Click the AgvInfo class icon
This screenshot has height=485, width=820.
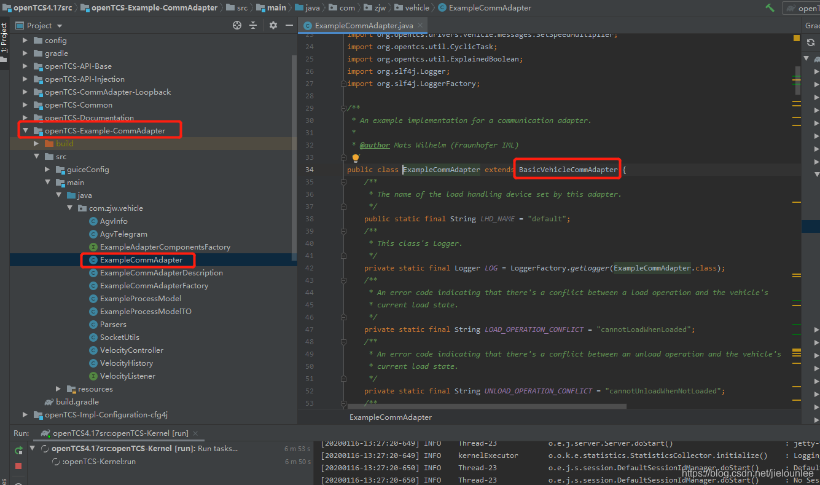coord(93,221)
